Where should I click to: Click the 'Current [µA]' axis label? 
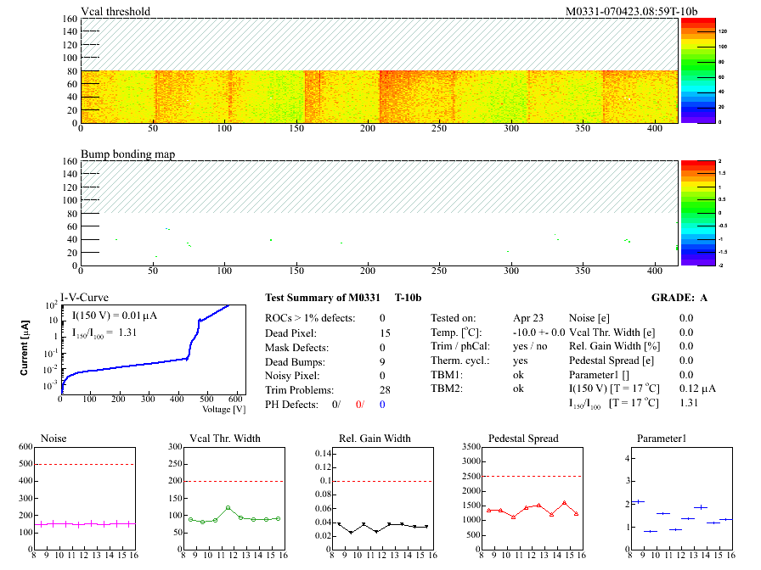click(24, 349)
